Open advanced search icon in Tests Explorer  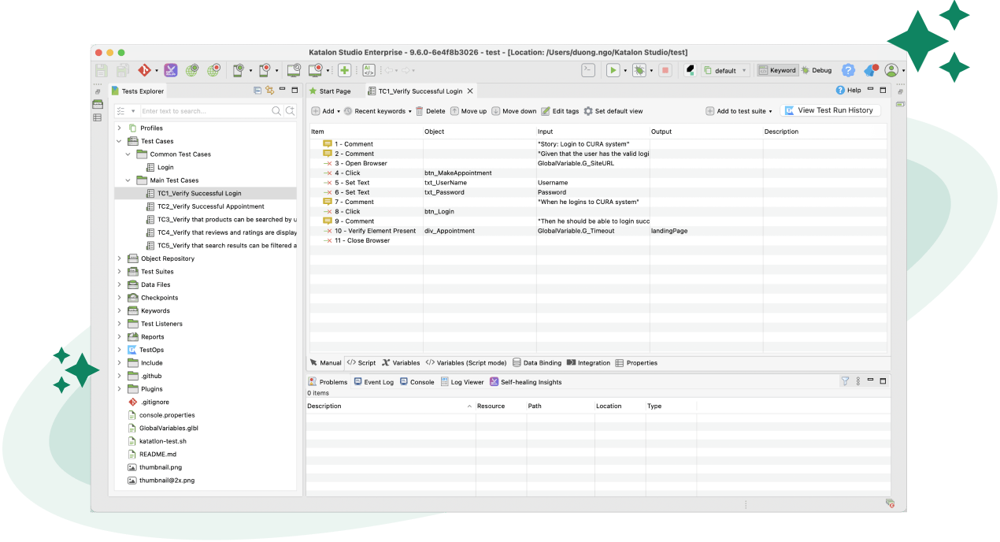[290, 111]
